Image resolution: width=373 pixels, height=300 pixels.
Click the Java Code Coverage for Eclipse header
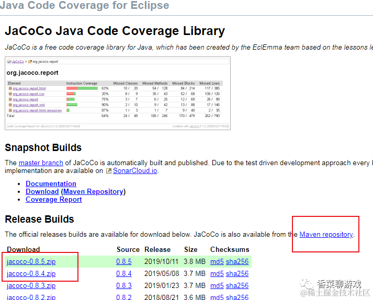[84, 5]
